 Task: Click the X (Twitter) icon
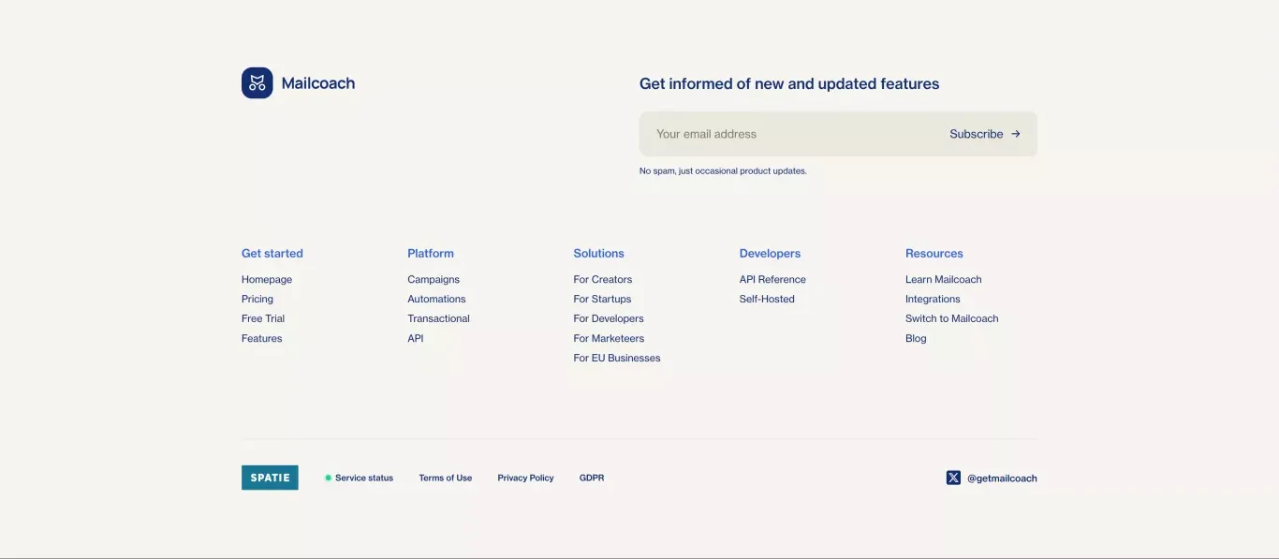[x=953, y=478]
